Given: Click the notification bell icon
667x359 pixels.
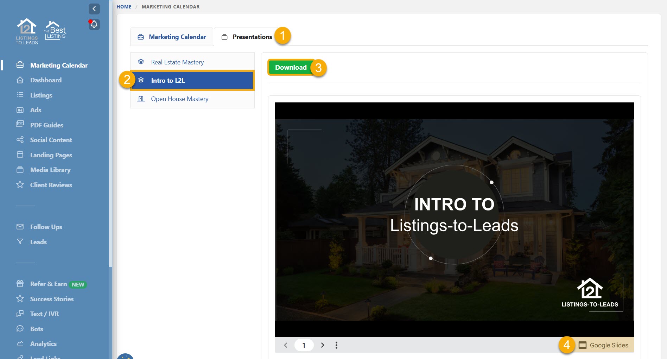Looking at the screenshot, I should (94, 24).
